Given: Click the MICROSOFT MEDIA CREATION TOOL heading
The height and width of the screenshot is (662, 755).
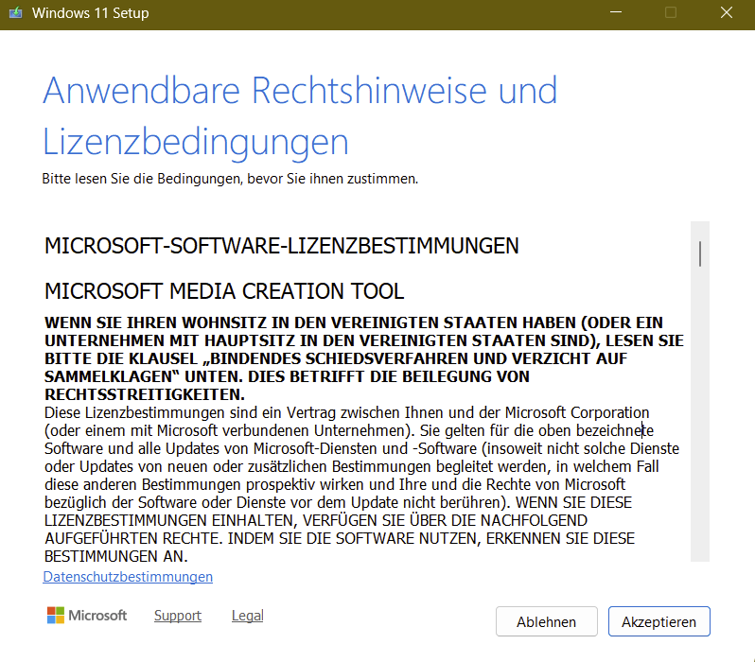Looking at the screenshot, I should click(x=224, y=291).
